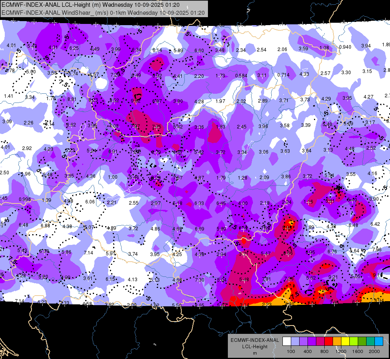
Task: Click the wind shear value 8.81
Action: click(72, 99)
